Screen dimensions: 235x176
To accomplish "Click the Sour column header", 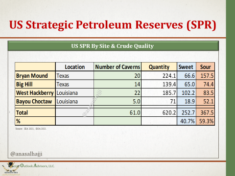I will 205,67.
